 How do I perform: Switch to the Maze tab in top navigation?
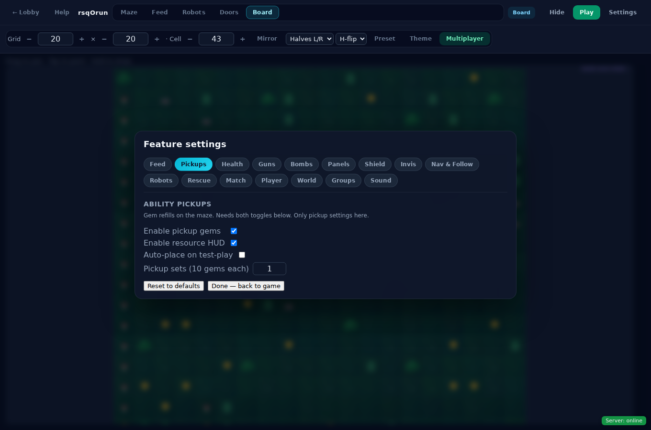[129, 12]
